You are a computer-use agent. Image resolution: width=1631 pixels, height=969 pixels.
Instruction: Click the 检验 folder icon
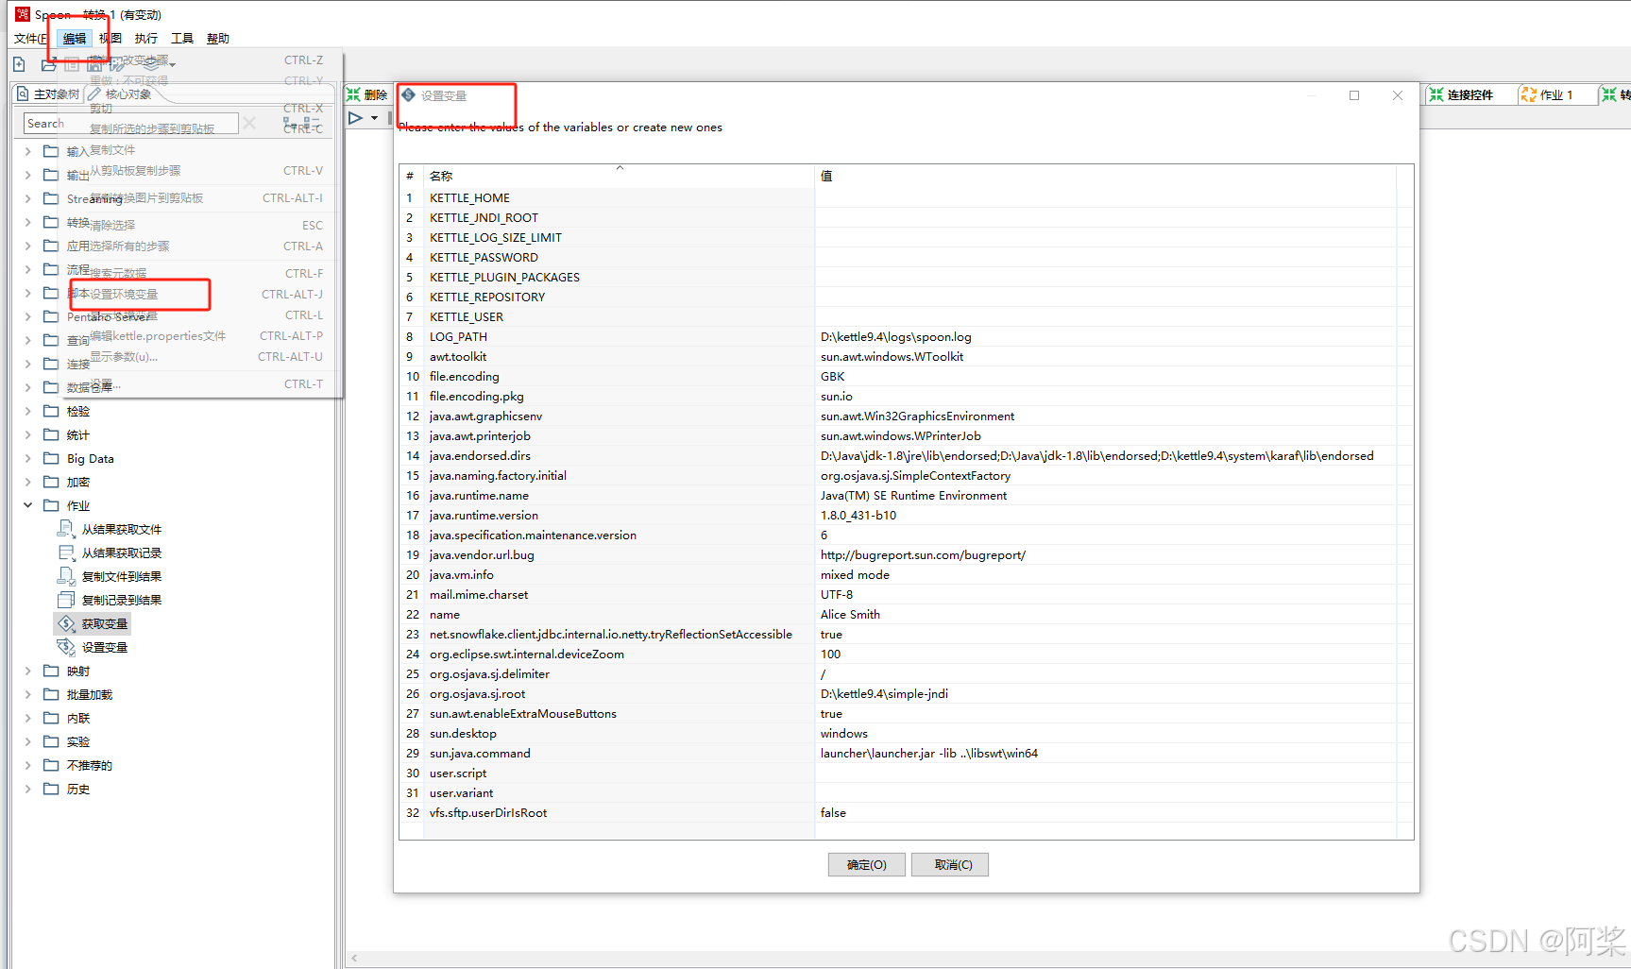coord(51,411)
